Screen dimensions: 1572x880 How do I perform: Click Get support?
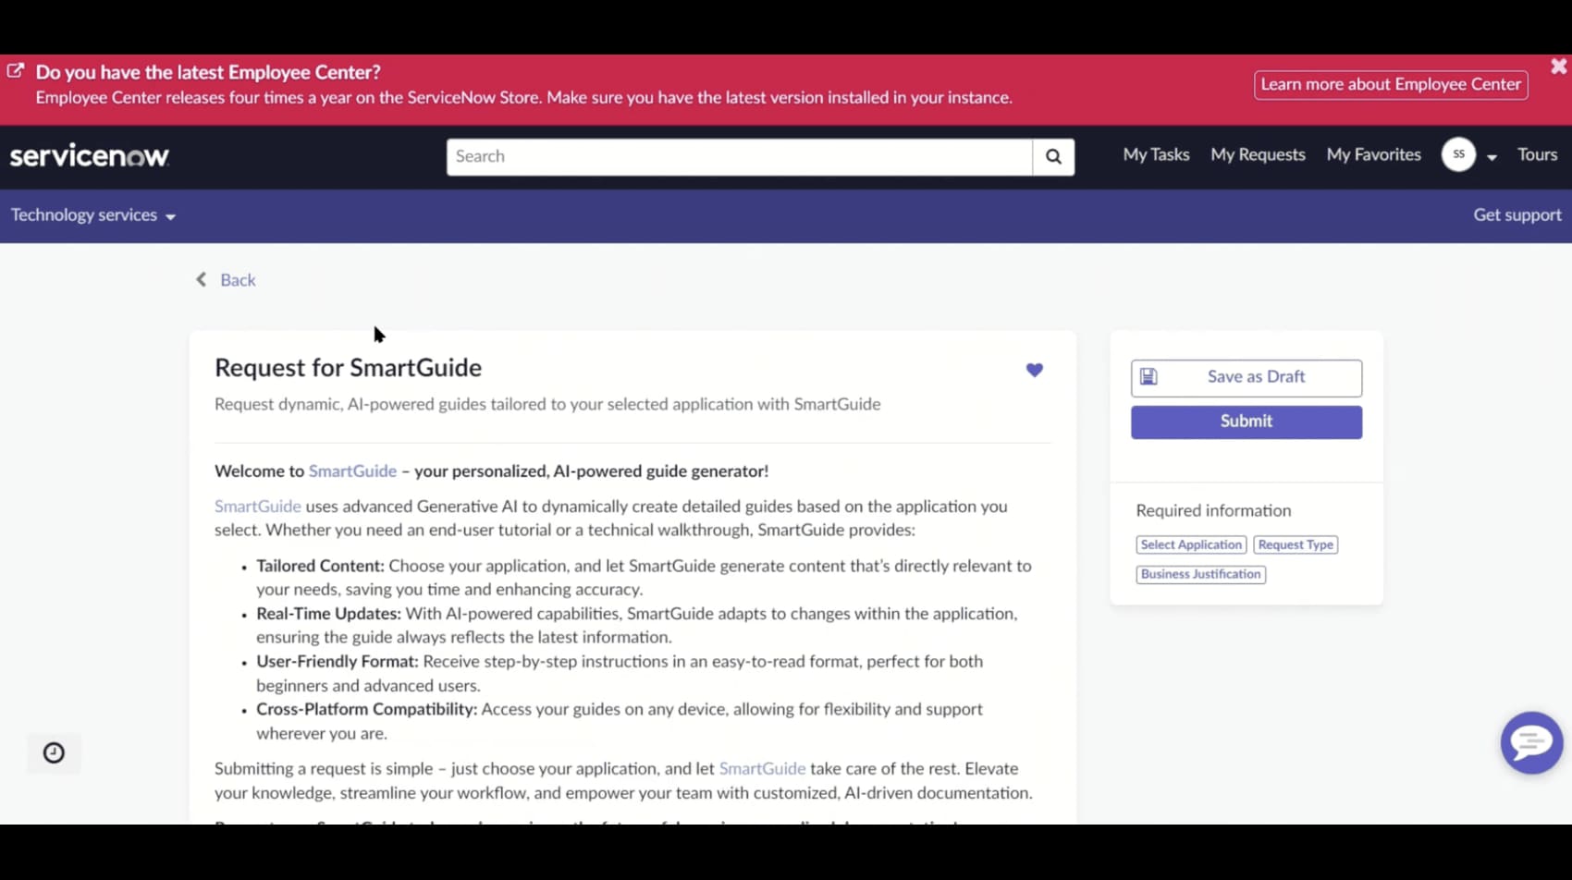[1517, 214]
